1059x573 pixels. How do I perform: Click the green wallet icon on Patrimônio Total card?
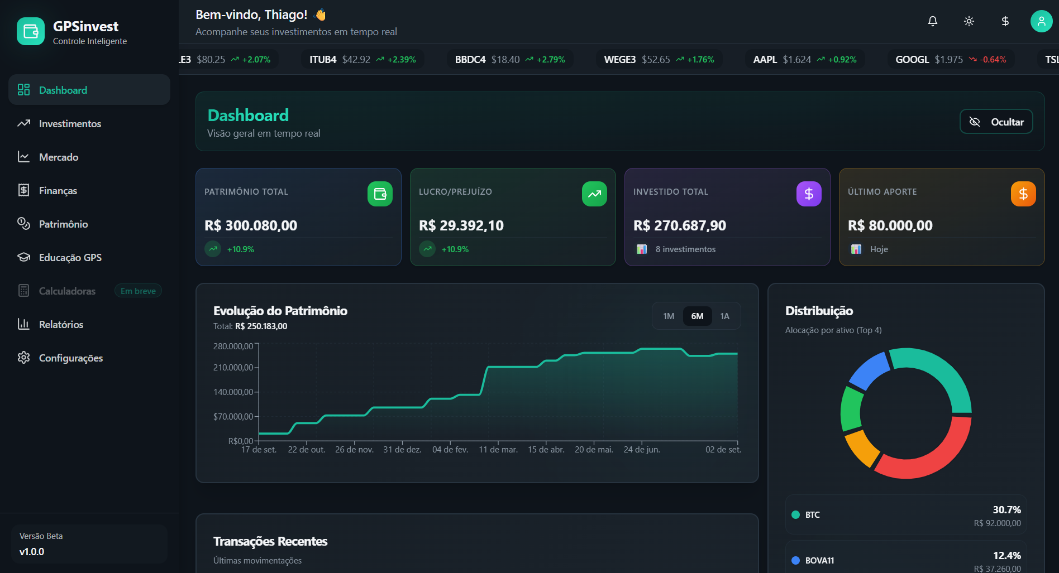[380, 194]
